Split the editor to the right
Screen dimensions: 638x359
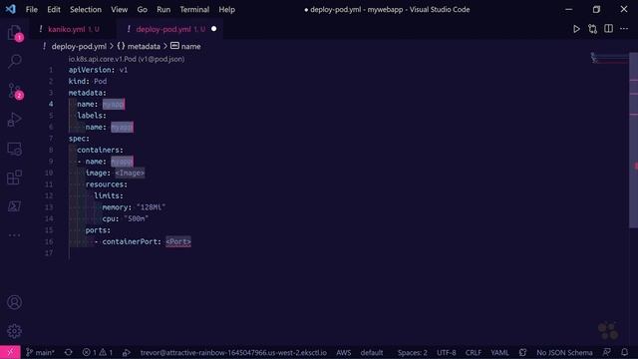(x=608, y=29)
